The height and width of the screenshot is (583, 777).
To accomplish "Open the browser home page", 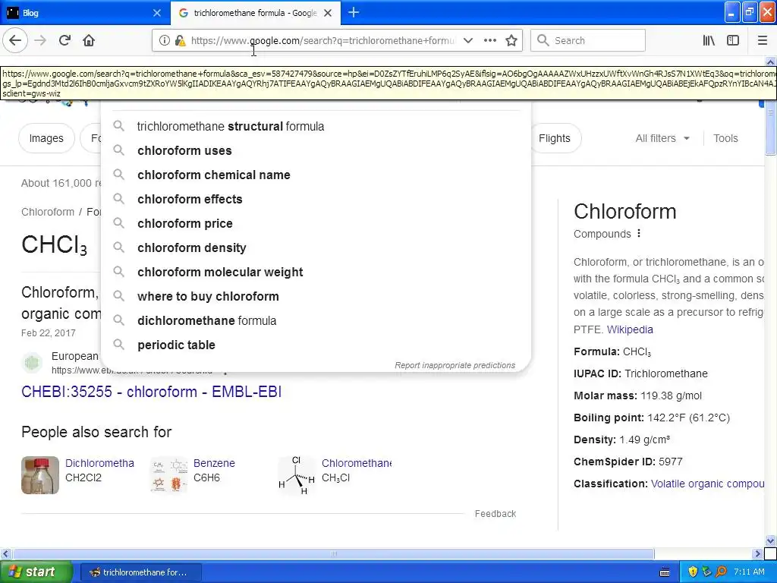I will click(x=89, y=40).
